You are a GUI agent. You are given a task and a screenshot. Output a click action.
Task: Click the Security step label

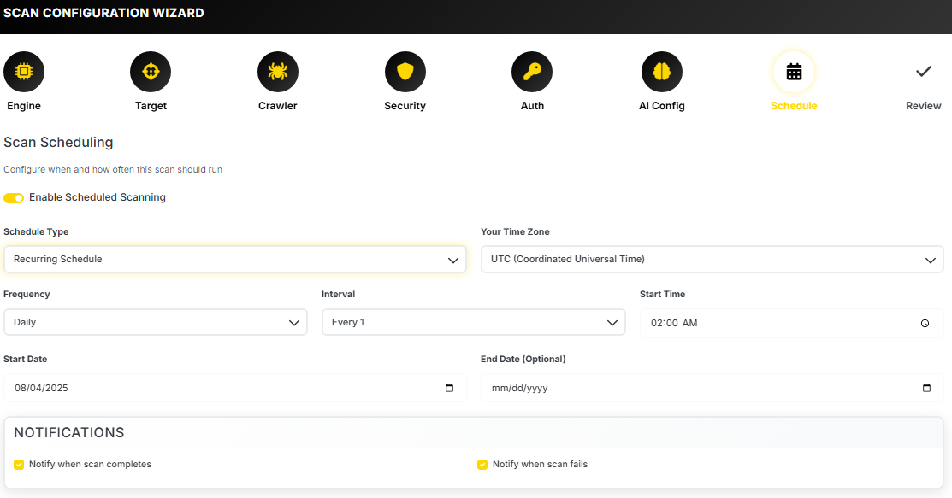click(x=405, y=106)
